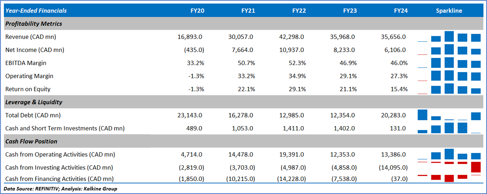487x194 pixels.
Task: Click the Revenue row sparkline chart
Action: (x=449, y=37)
